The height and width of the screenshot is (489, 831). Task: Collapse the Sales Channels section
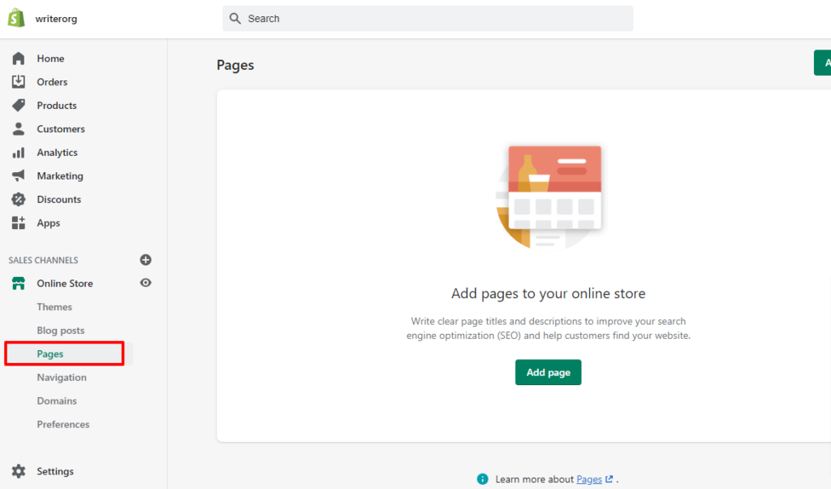point(42,260)
